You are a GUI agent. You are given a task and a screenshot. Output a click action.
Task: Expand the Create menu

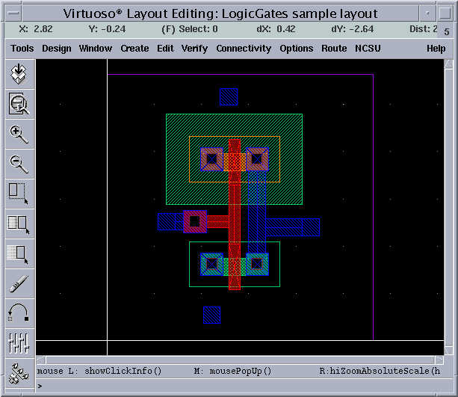tap(134, 49)
